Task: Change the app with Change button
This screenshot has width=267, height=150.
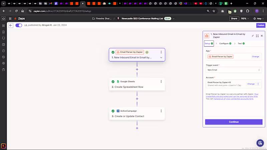Action: 255,57
